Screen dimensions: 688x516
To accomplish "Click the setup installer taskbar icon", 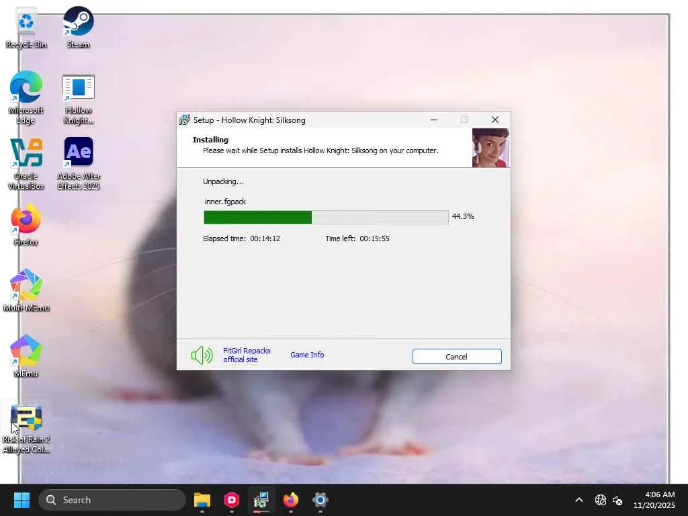I will pyautogui.click(x=261, y=500).
